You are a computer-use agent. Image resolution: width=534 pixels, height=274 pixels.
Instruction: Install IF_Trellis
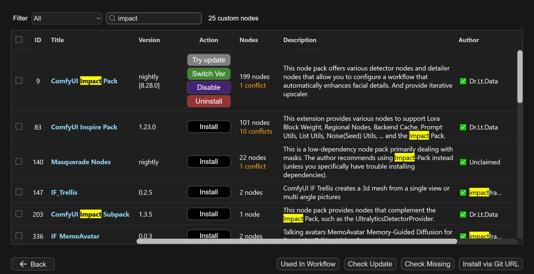(x=209, y=192)
